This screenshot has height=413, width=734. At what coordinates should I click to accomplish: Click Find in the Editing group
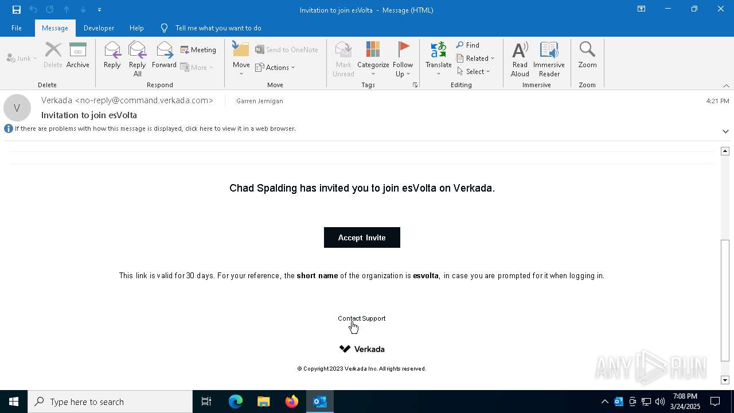pos(468,45)
